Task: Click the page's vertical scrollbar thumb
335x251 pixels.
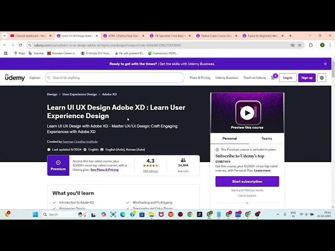Action: [333, 69]
